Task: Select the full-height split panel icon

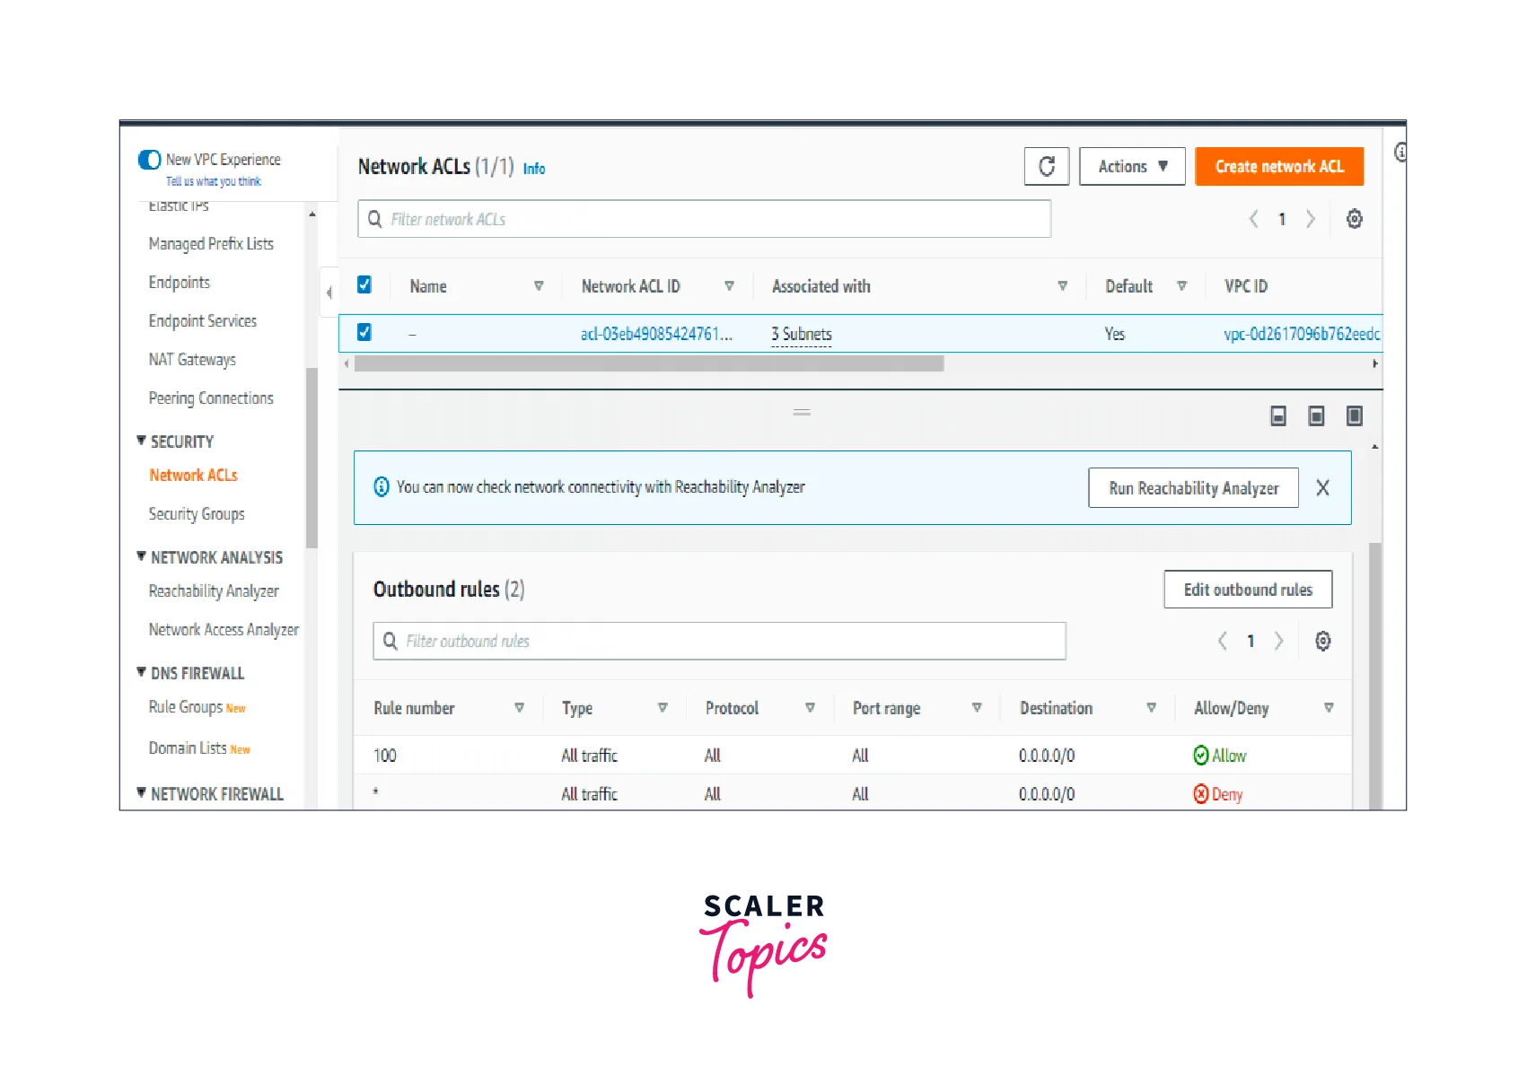Action: (x=1354, y=415)
